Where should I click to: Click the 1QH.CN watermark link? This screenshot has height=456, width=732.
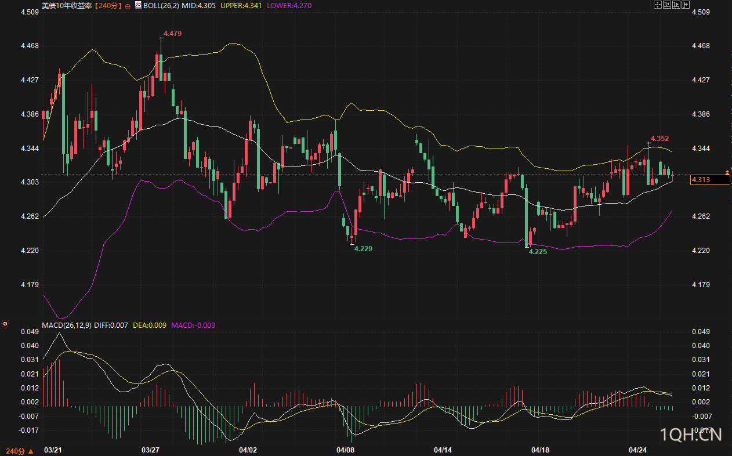691,435
